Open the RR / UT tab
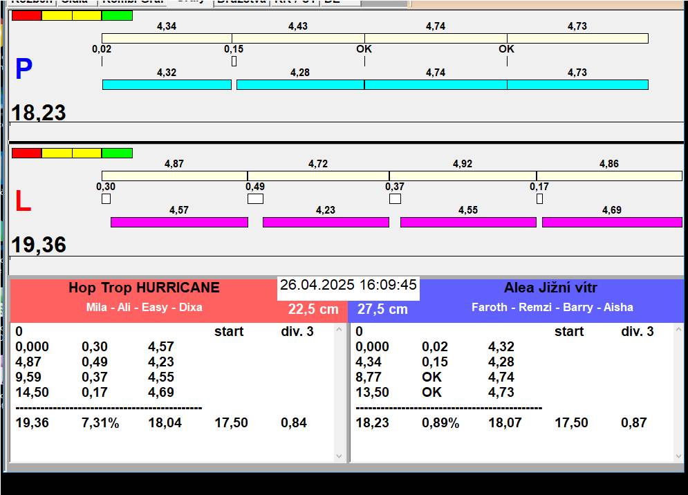The height and width of the screenshot is (495, 688). [x=294, y=2]
